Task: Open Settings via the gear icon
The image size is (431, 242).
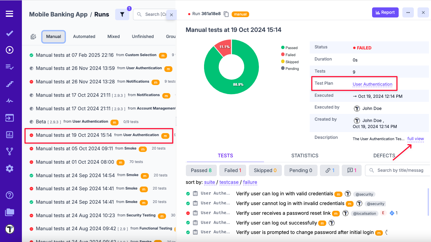Action: tap(10, 168)
